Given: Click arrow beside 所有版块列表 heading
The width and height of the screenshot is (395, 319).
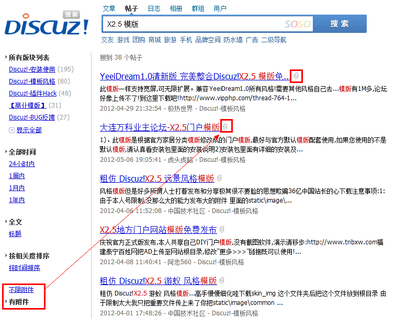Looking at the screenshot, I should [x=6, y=57].
